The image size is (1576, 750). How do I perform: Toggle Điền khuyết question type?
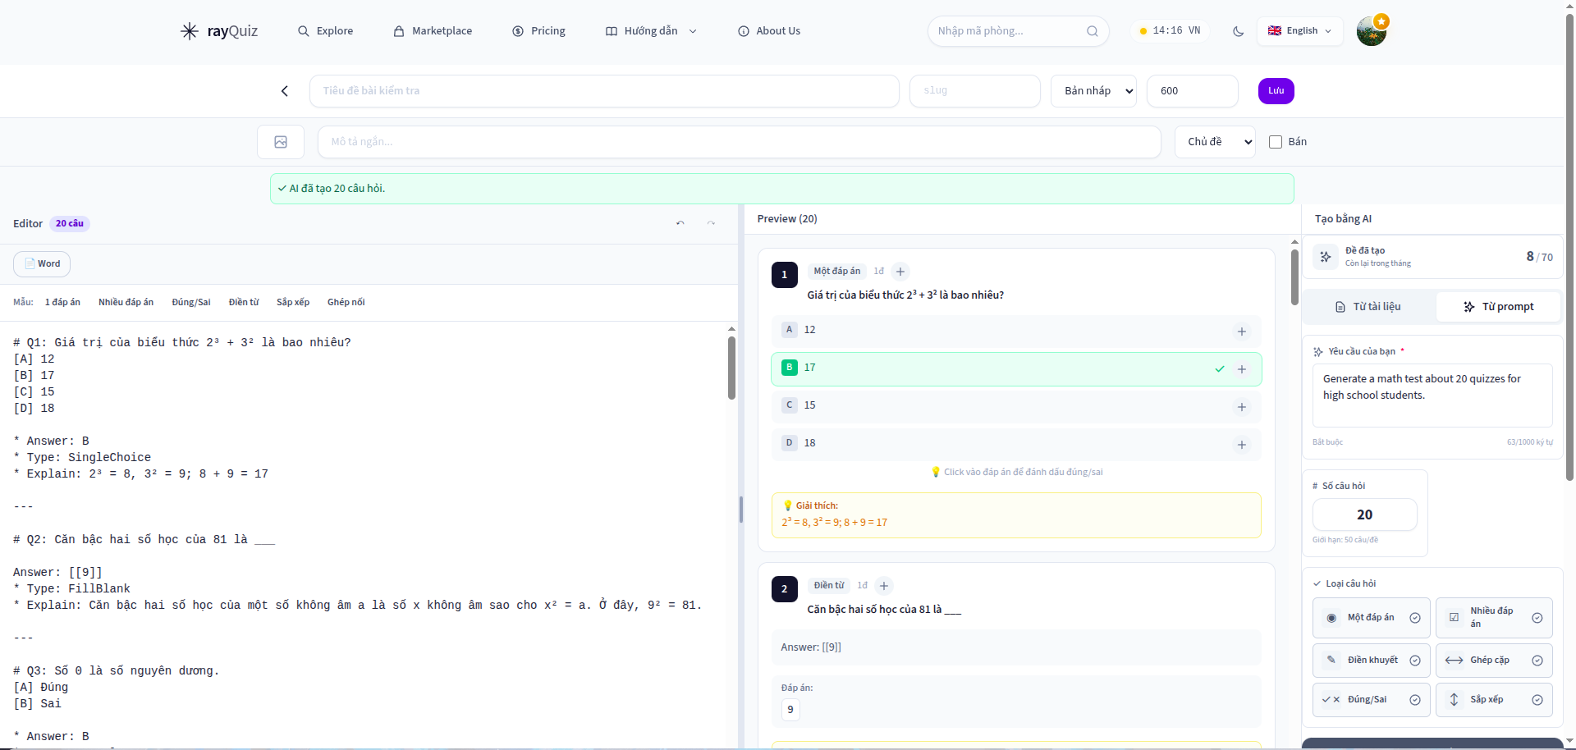(1372, 661)
